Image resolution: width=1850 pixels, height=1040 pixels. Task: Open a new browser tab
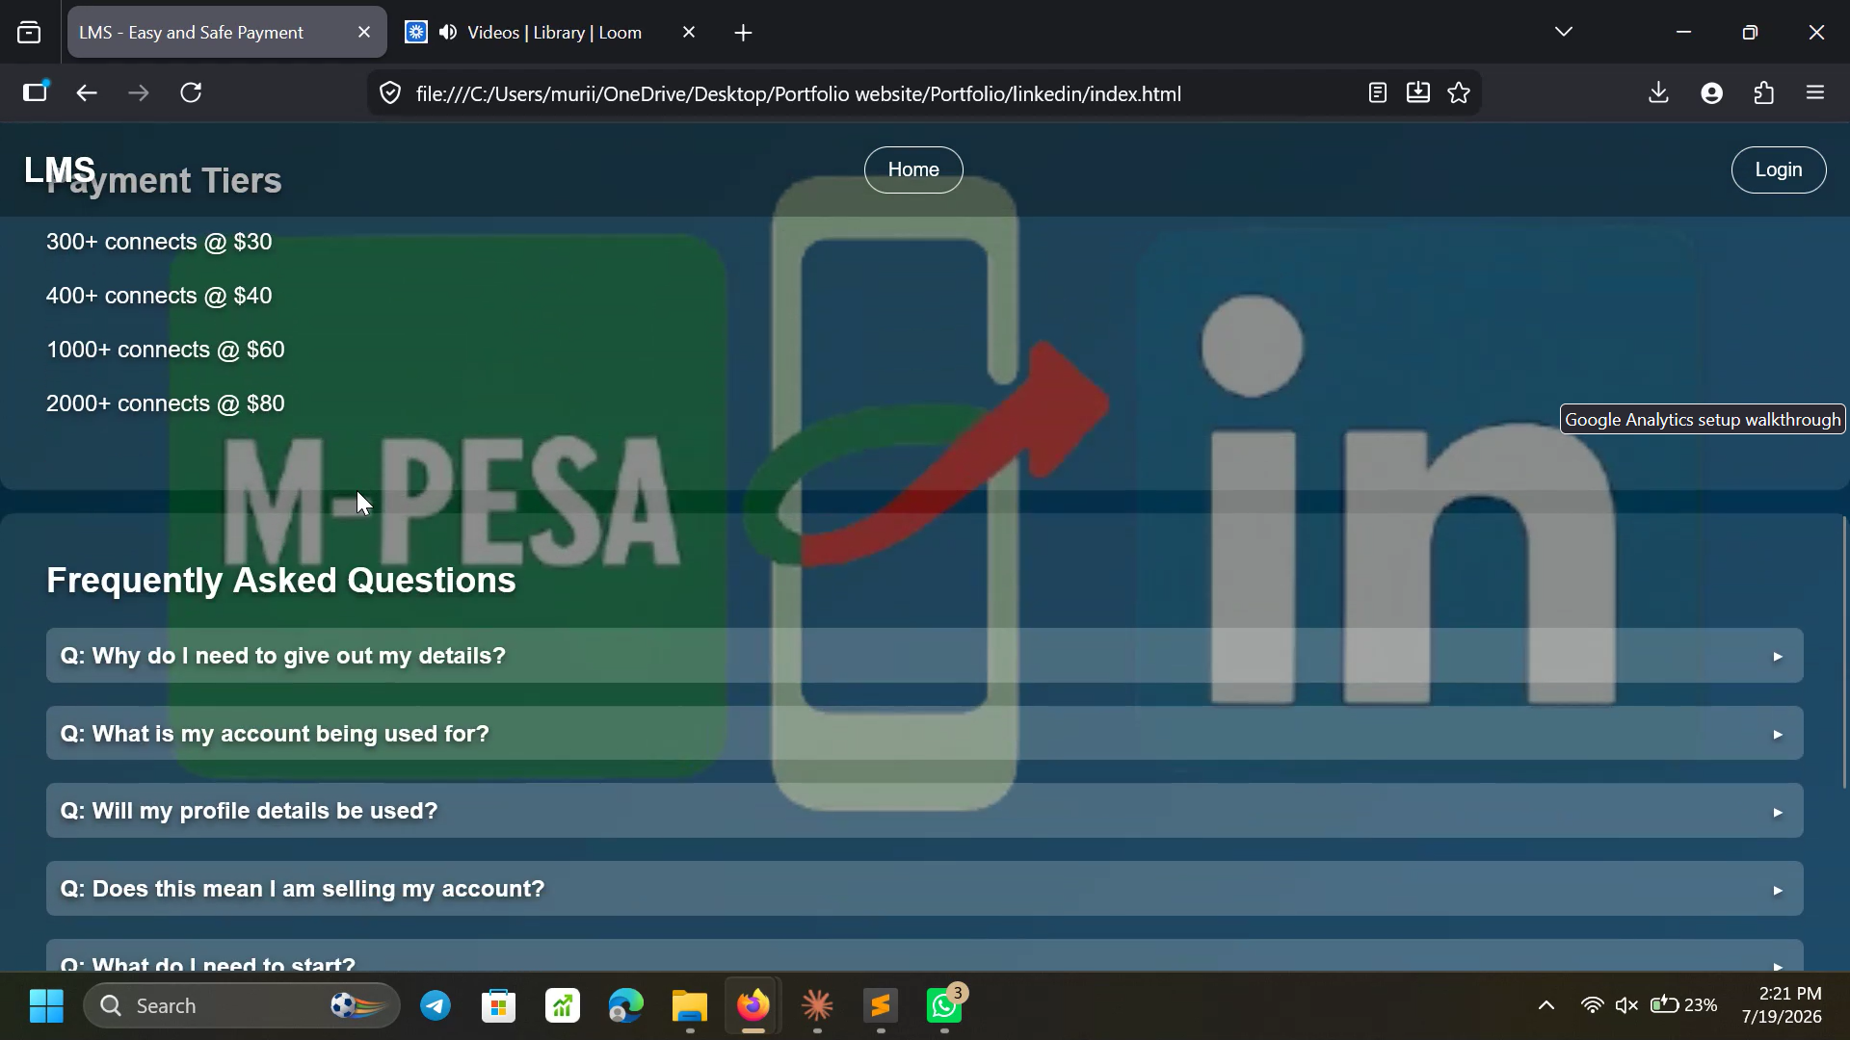coord(743,33)
